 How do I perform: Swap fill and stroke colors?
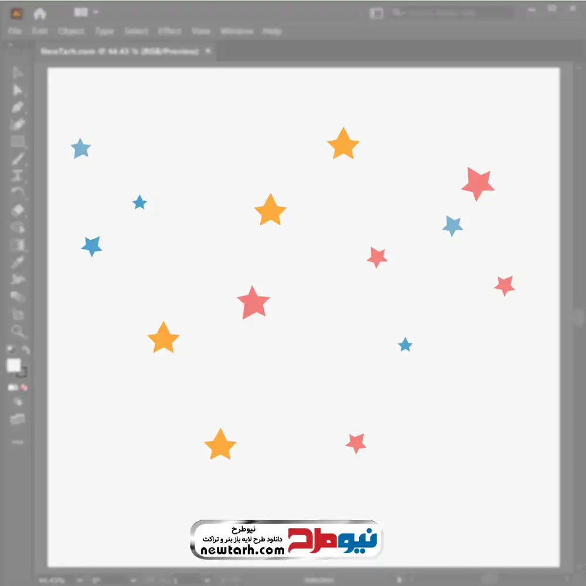(26, 350)
